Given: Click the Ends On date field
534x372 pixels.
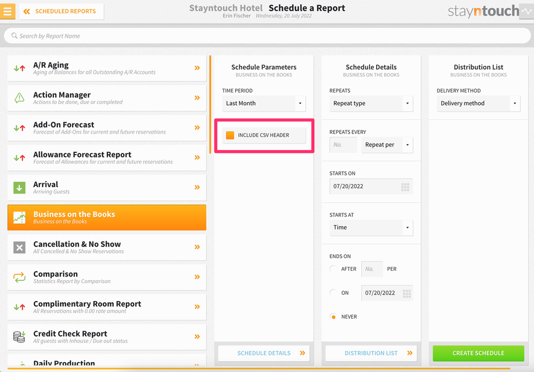Looking at the screenshot, I should tap(387, 293).
